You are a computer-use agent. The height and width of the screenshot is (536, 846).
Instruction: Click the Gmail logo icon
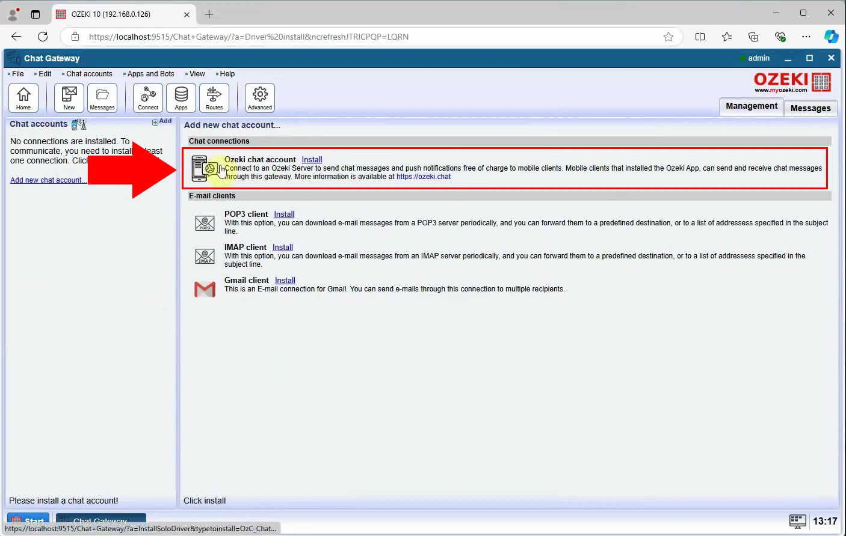205,290
